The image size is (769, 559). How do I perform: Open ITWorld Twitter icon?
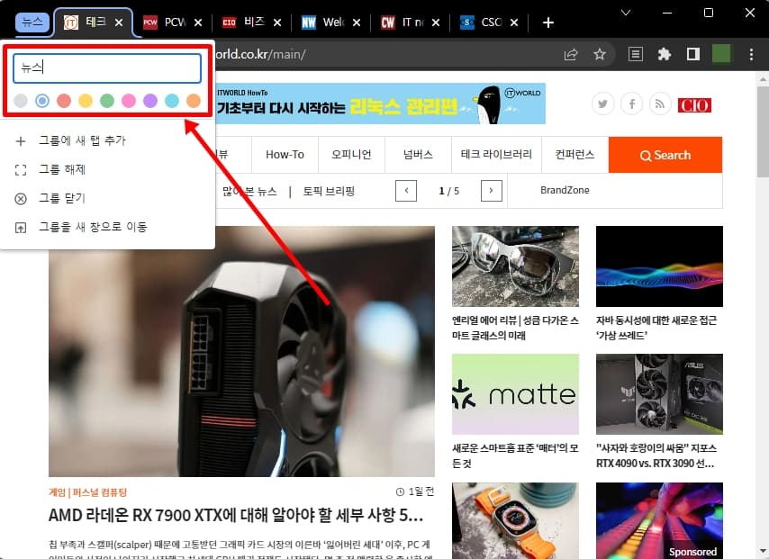(x=602, y=104)
